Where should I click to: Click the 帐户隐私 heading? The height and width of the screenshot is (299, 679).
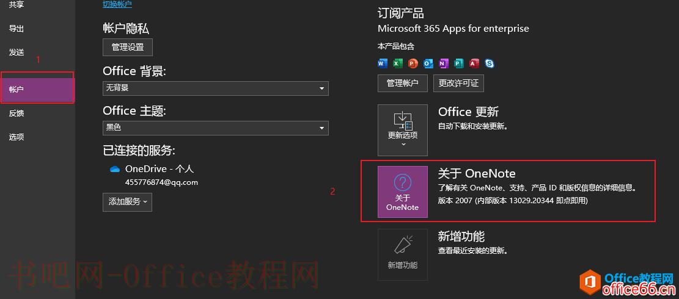point(126,29)
